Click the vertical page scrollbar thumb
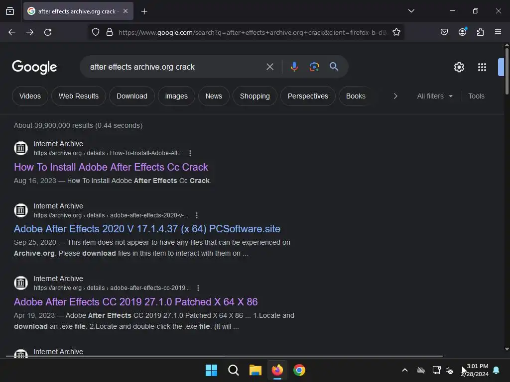510x382 pixels. pyautogui.click(x=507, y=72)
